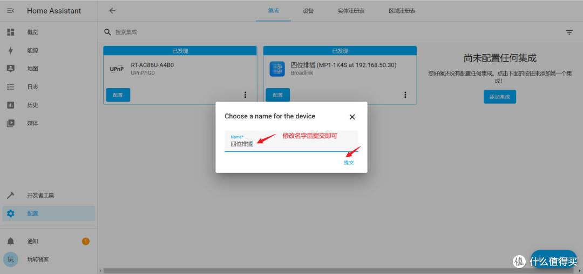This screenshot has height=274, width=583.
Task: Open the 概览 overview dashboard icon
Action: [x=10, y=32]
